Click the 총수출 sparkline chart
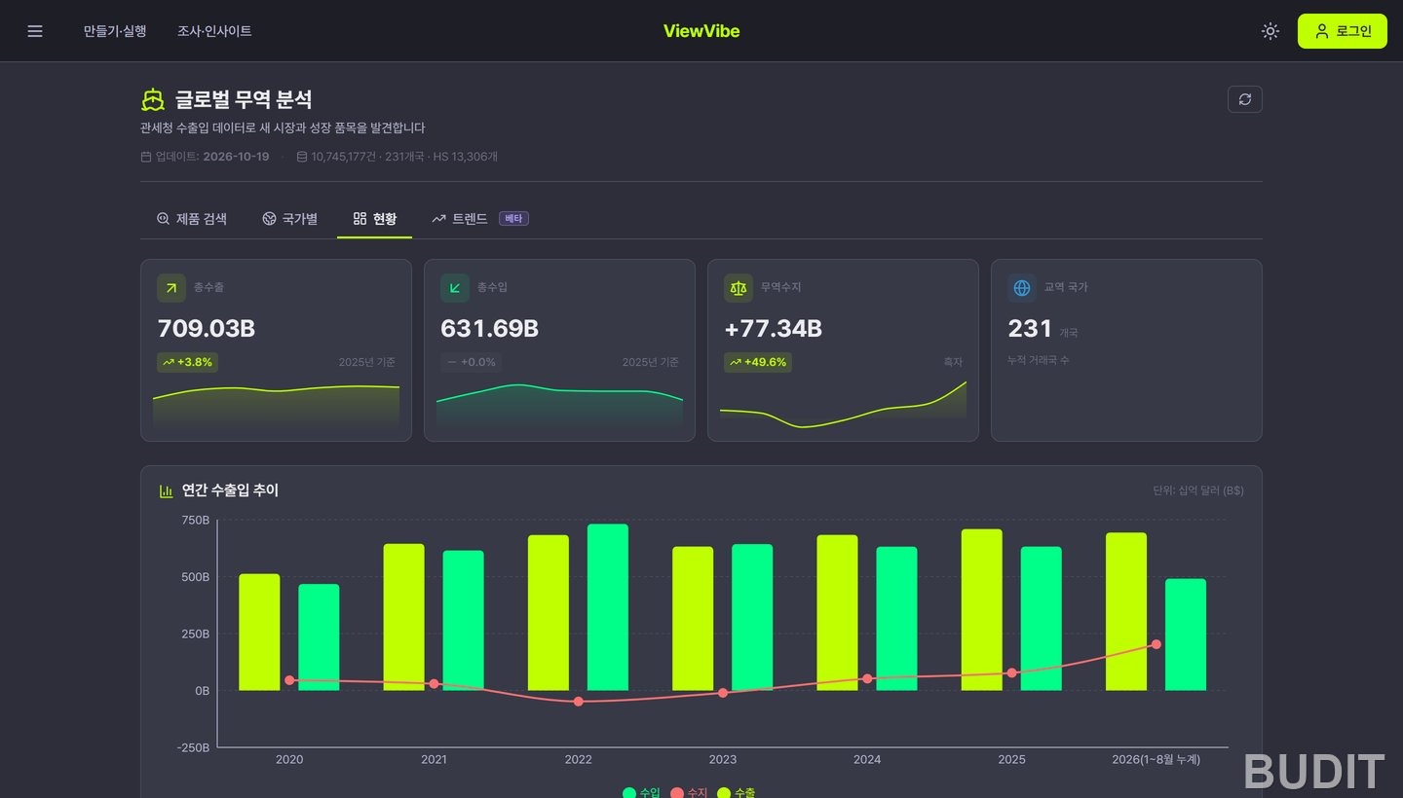The height and width of the screenshot is (798, 1403). point(276,407)
